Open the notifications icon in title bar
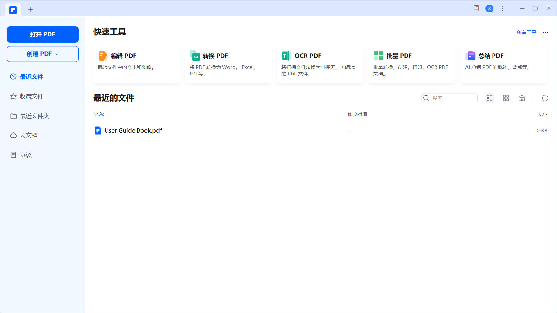This screenshot has width=557, height=313. tap(476, 8)
